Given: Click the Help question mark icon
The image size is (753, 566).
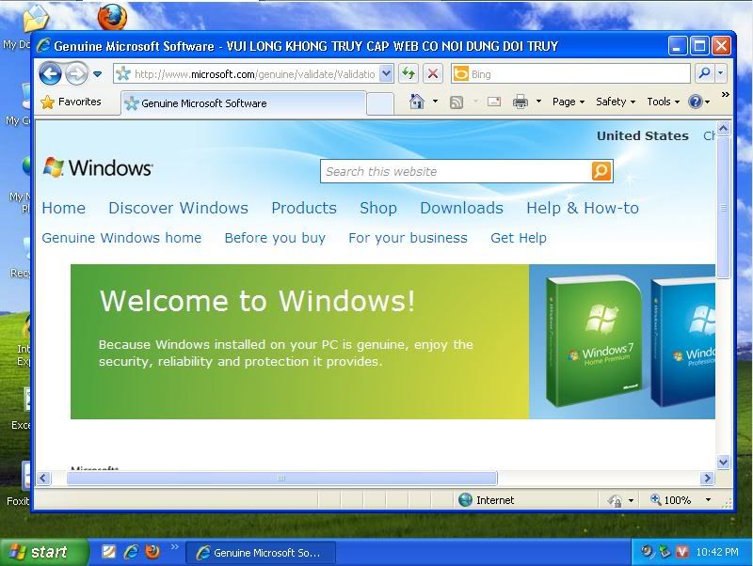Looking at the screenshot, I should 696,102.
